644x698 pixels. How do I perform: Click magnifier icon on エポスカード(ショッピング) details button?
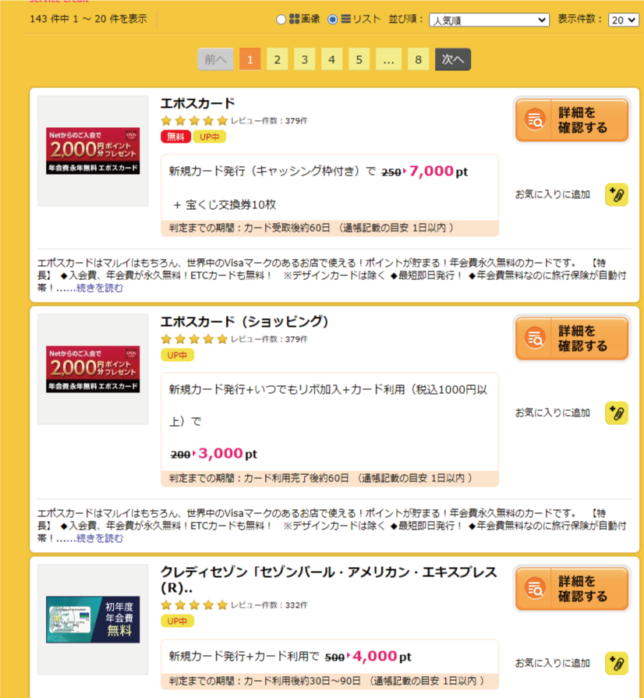535,338
